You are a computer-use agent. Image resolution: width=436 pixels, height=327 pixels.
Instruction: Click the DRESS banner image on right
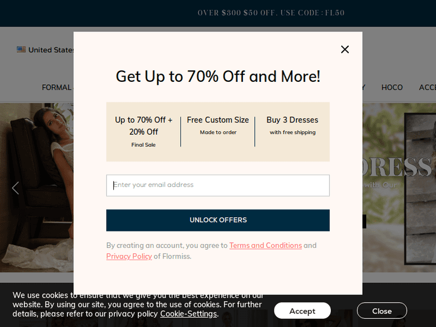399,188
